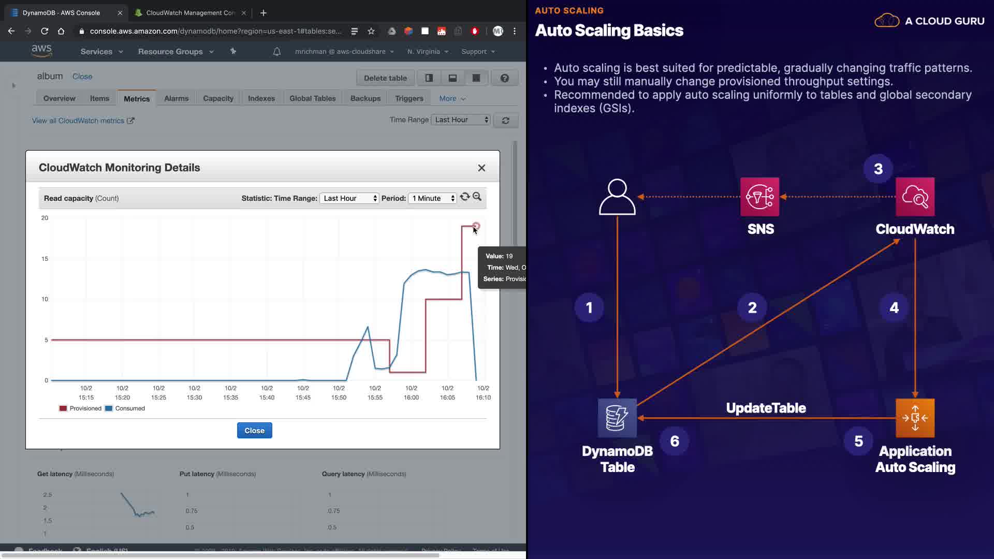This screenshot has width=994, height=559.
Task: Bookmark page with the star icon
Action: pos(371,31)
